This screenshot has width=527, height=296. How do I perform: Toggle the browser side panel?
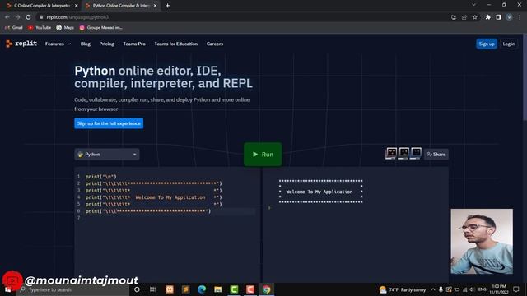coord(498,17)
